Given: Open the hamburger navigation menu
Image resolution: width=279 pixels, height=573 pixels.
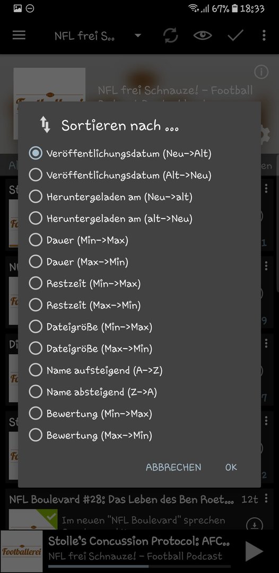Looking at the screenshot, I should point(19,35).
